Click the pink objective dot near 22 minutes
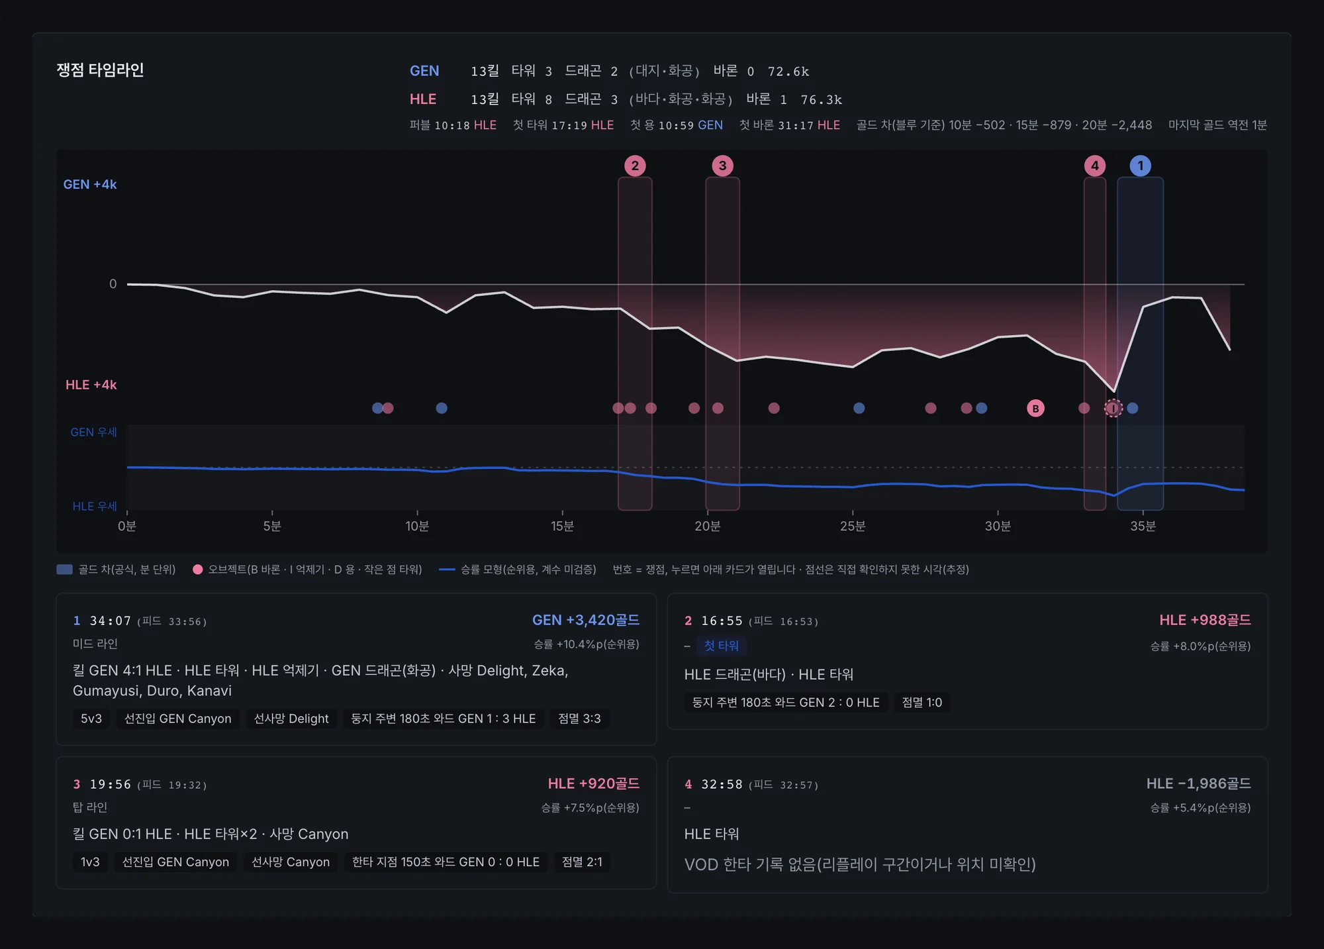Image resolution: width=1324 pixels, height=949 pixels. 774,408
